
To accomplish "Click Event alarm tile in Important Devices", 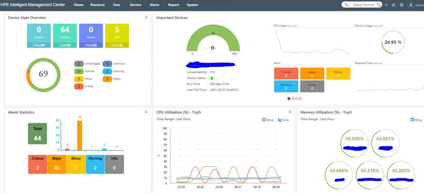I will (x=312, y=86).
